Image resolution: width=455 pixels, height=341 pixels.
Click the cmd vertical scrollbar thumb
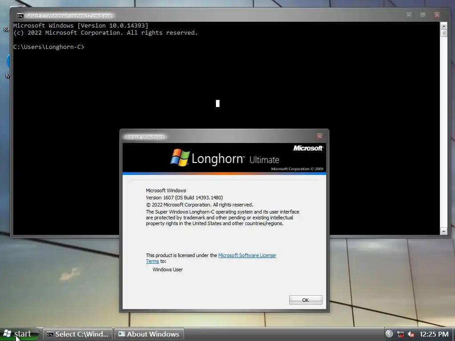(x=444, y=33)
